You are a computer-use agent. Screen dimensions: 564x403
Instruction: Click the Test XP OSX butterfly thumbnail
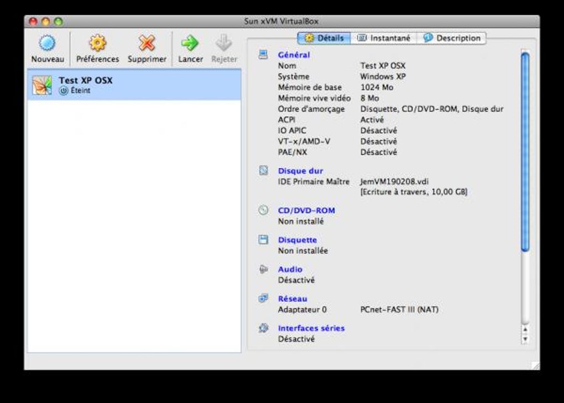(x=41, y=85)
